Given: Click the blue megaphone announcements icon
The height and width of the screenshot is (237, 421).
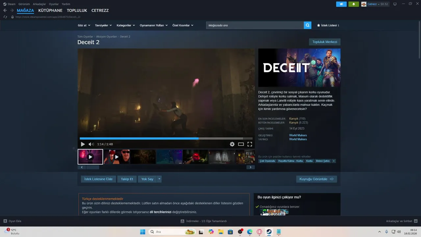Looking at the screenshot, I should click(x=341, y=4).
